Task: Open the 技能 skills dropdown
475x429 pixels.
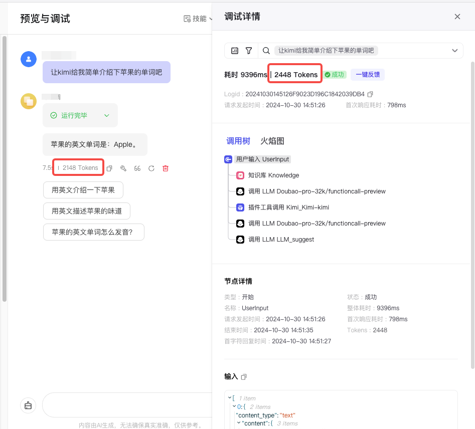Action: [x=198, y=19]
